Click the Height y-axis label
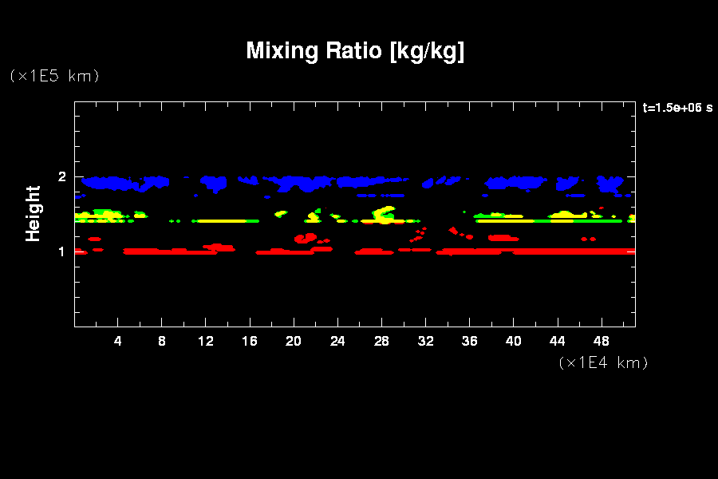Viewport: 718px width, 479px height. click(x=33, y=213)
